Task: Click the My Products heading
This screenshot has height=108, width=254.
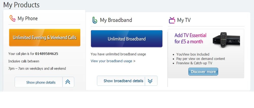Action: (x=21, y=5)
